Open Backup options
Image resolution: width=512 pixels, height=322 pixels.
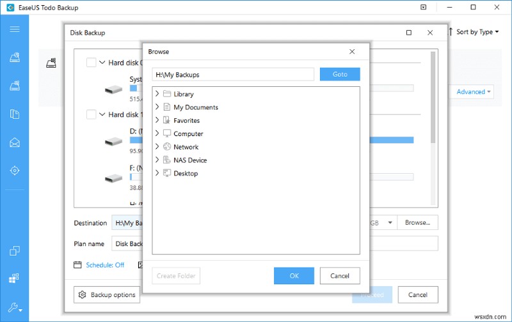click(107, 295)
